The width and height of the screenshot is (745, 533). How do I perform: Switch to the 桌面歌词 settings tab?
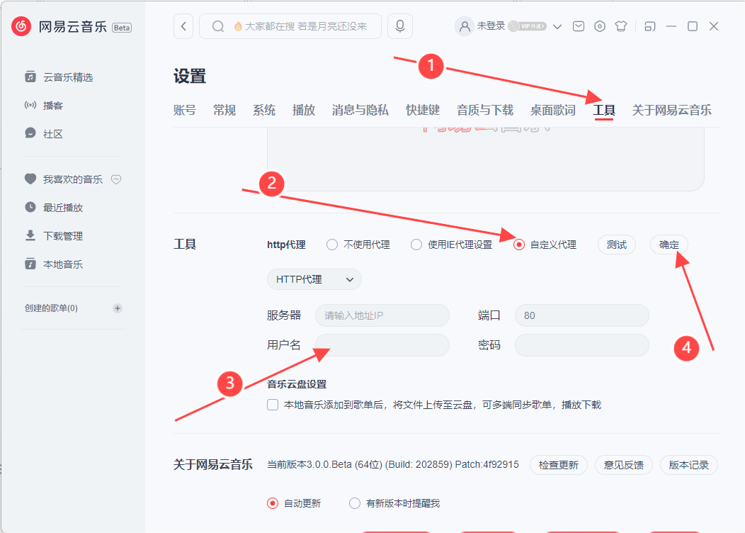click(x=552, y=110)
